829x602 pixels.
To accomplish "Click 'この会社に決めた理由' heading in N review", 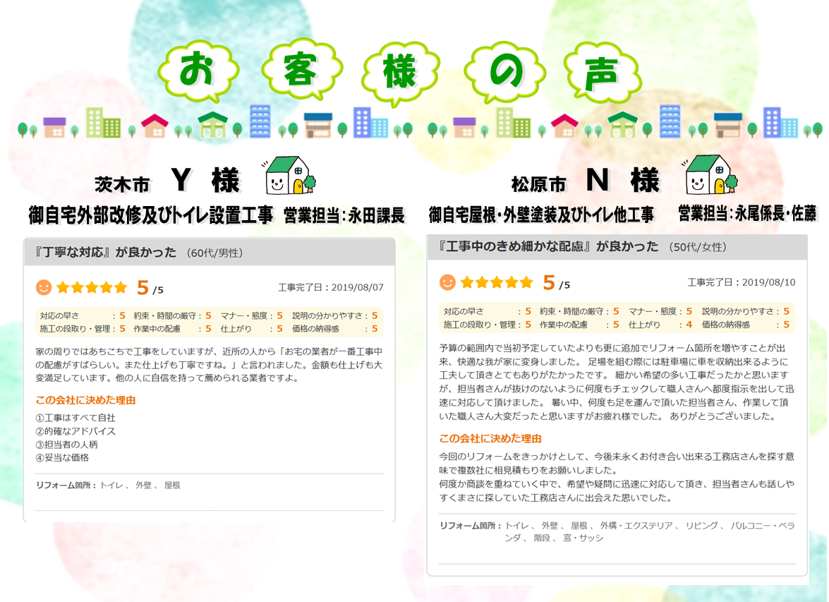I will coord(490,438).
